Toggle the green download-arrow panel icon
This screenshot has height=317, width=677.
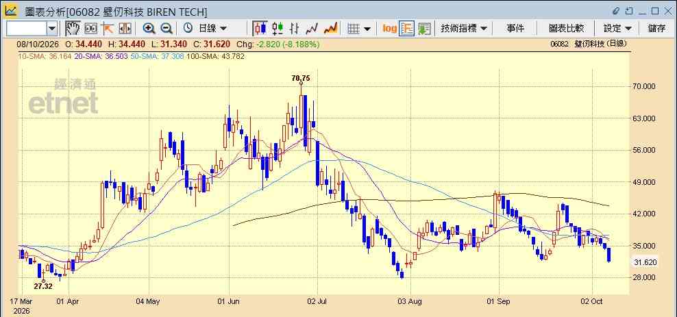(424, 29)
